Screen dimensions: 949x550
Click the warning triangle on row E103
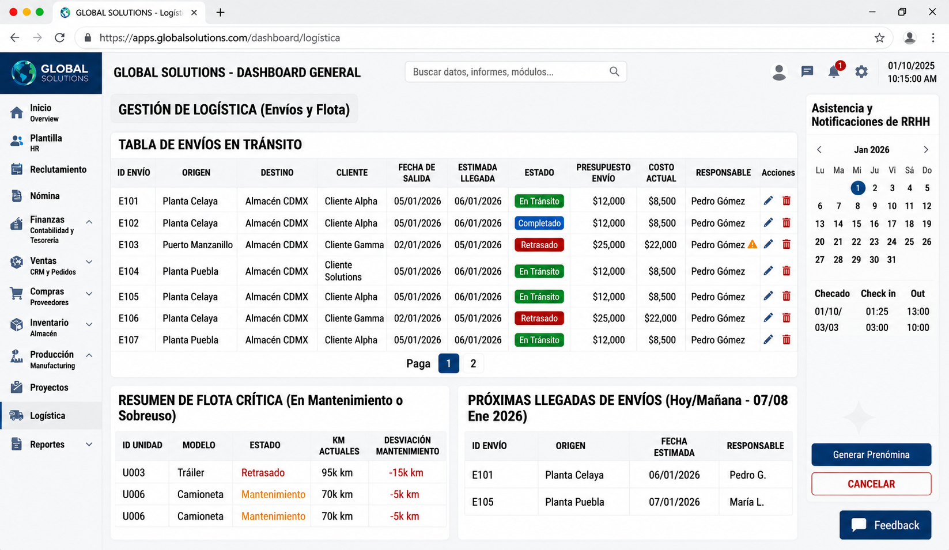pyautogui.click(x=752, y=244)
